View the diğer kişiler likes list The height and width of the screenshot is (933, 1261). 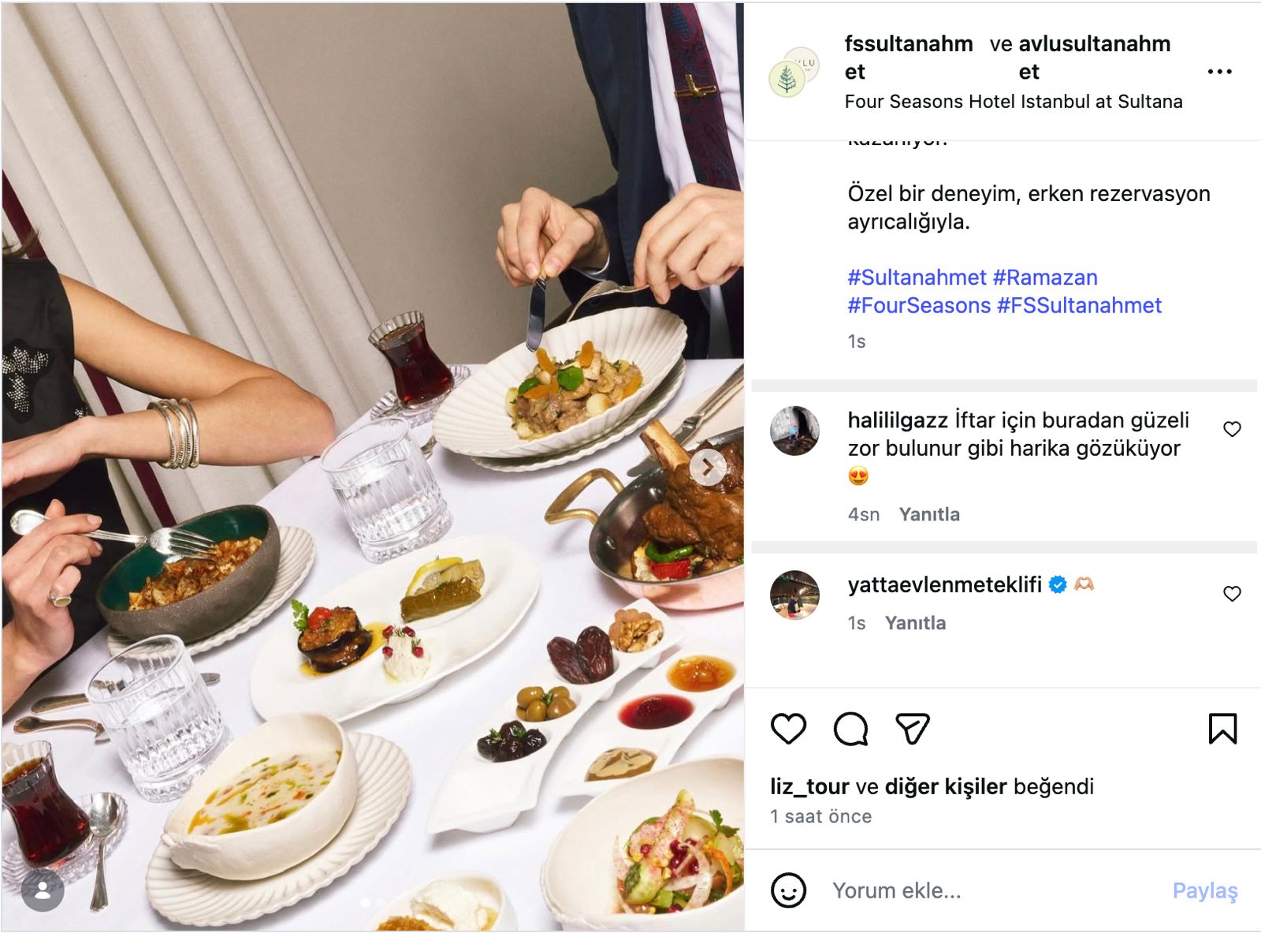coord(946,786)
